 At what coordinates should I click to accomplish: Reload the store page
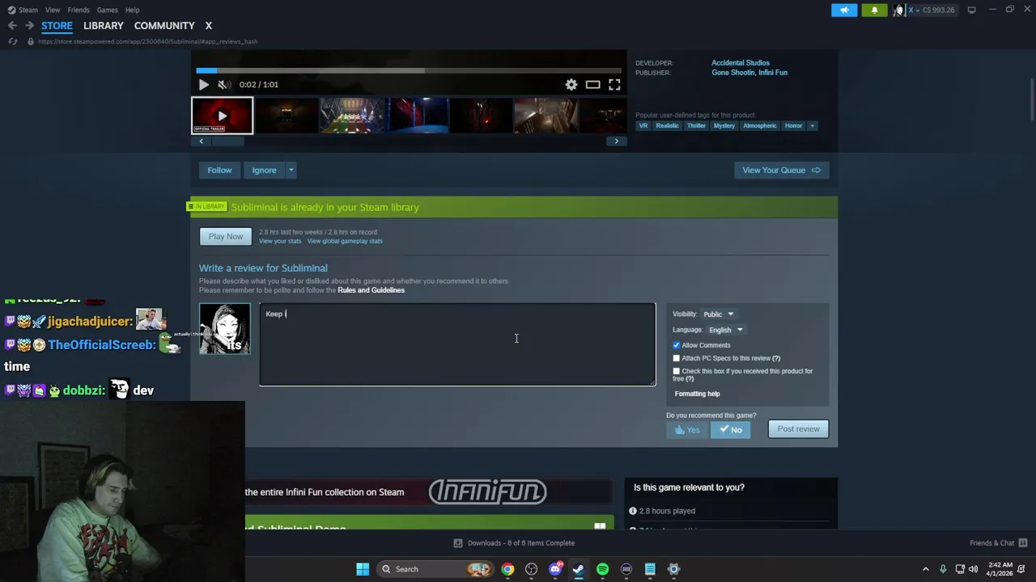(12, 41)
